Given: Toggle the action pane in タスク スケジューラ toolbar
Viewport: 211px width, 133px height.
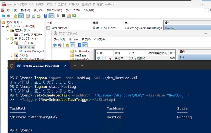Looking at the screenshot, I should pyautogui.click(x=85, y=45).
